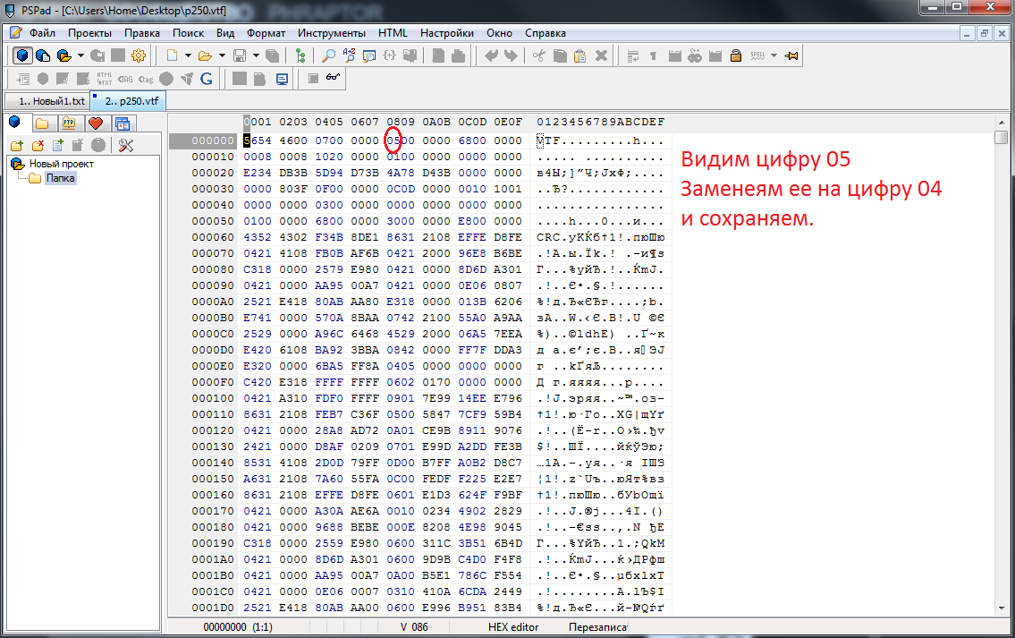Toggle the yellow pin icon in toolbar
The image size is (1015, 638).
point(791,55)
